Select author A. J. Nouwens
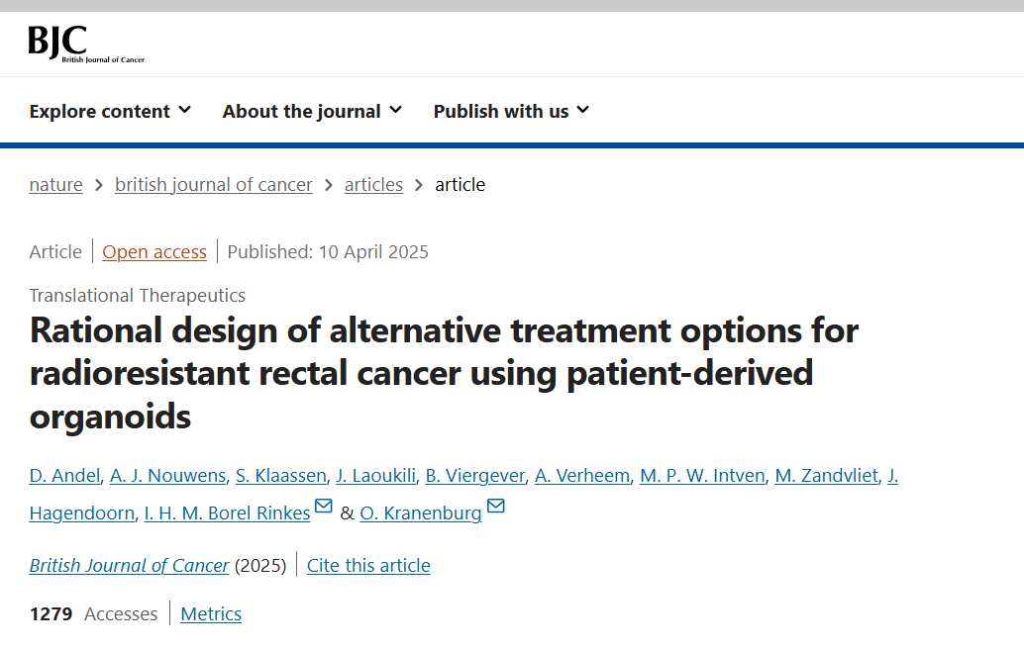Image resolution: width=1024 pixels, height=651 pixels. 167,476
